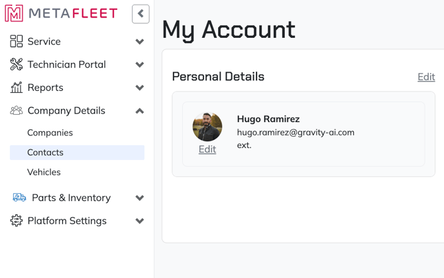Click the Technician Portal tools icon

click(17, 64)
